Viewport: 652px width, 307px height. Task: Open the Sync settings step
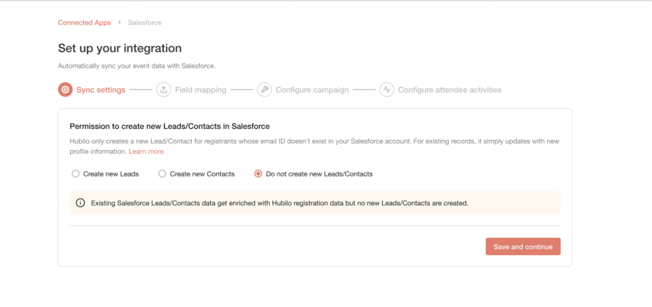pos(101,90)
